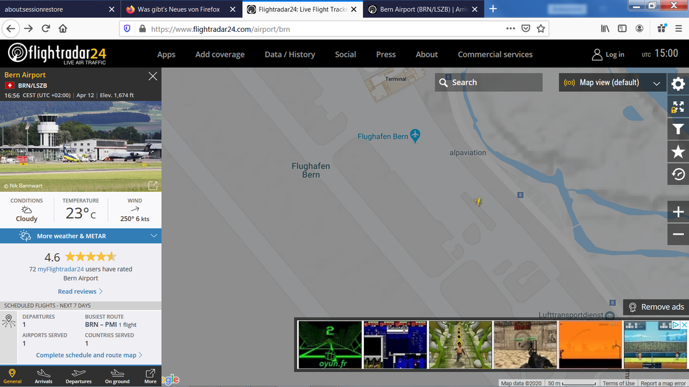Image resolution: width=689 pixels, height=387 pixels.
Task: Bookmark this page with star icon
Action: click(541, 29)
